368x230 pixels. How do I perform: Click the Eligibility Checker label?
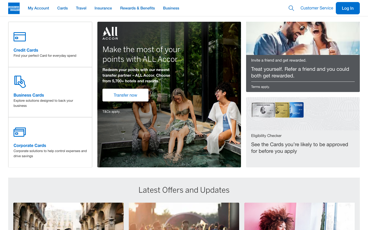266,136
